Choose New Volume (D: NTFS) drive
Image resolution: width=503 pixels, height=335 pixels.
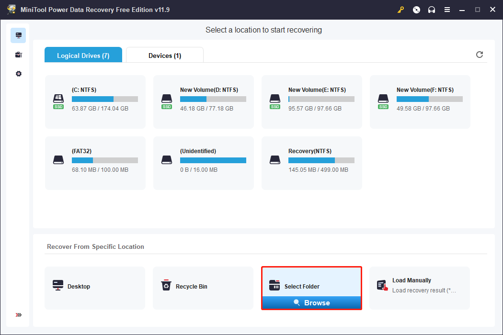(204, 101)
